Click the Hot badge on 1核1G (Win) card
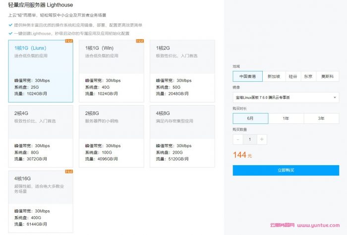This screenshot has height=235, width=347. [x=140, y=41]
